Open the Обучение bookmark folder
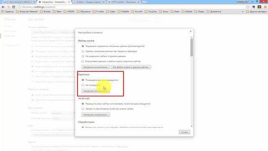Image resolution: width=268 pixels, height=151 pixels. point(83,12)
